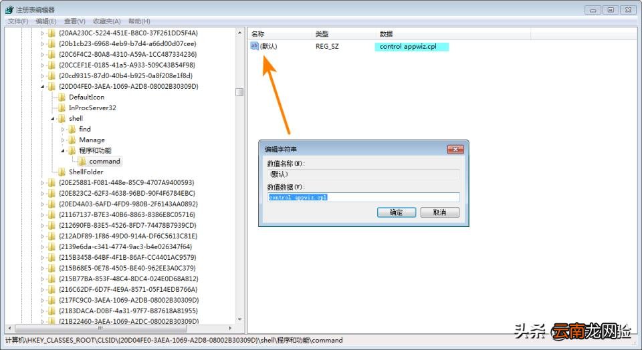Select the REG_SZ type cell

coord(327,47)
